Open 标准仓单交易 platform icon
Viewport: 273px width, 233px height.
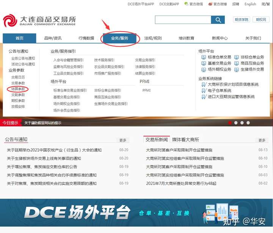[x=203, y=57]
